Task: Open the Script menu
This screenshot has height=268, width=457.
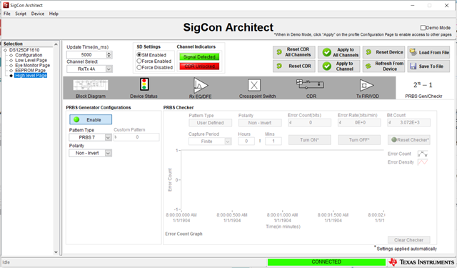Action: coord(21,14)
